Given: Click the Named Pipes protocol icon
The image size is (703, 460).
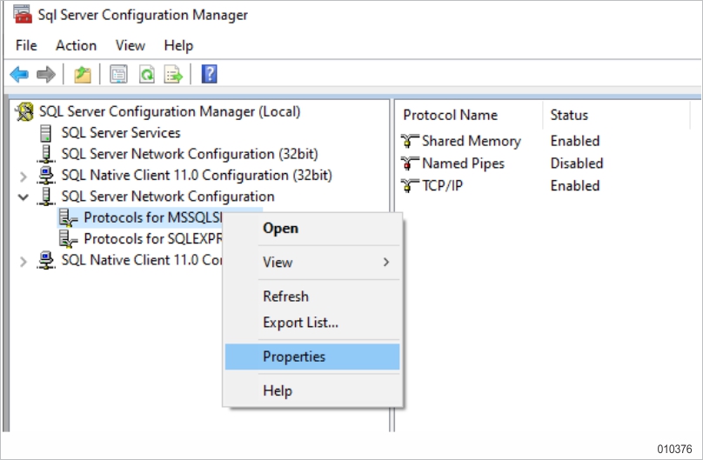Looking at the screenshot, I should coord(409,163).
